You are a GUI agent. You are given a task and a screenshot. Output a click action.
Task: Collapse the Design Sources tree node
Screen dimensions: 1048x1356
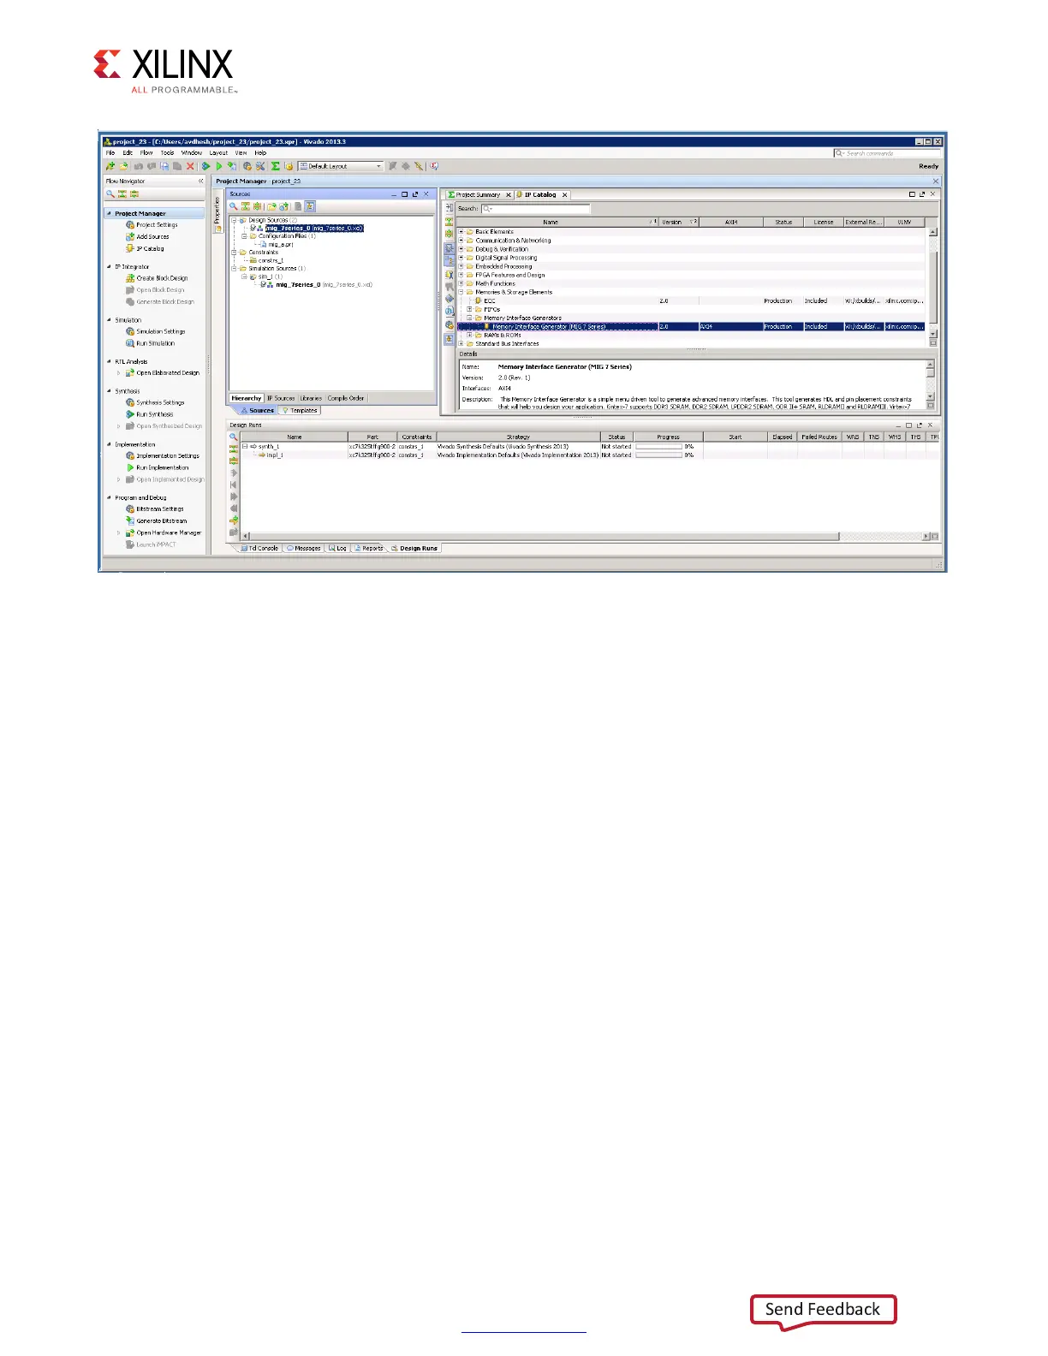pyautogui.click(x=234, y=221)
